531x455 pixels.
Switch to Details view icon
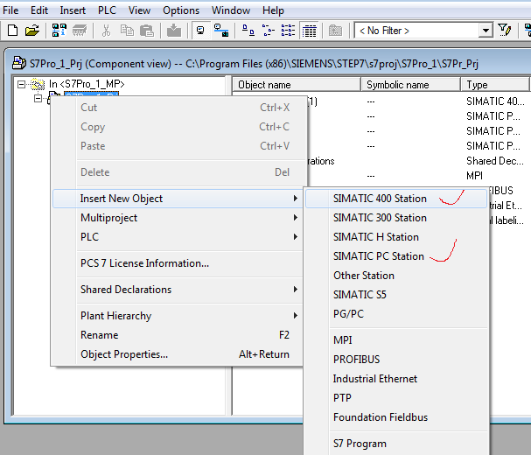tap(309, 31)
